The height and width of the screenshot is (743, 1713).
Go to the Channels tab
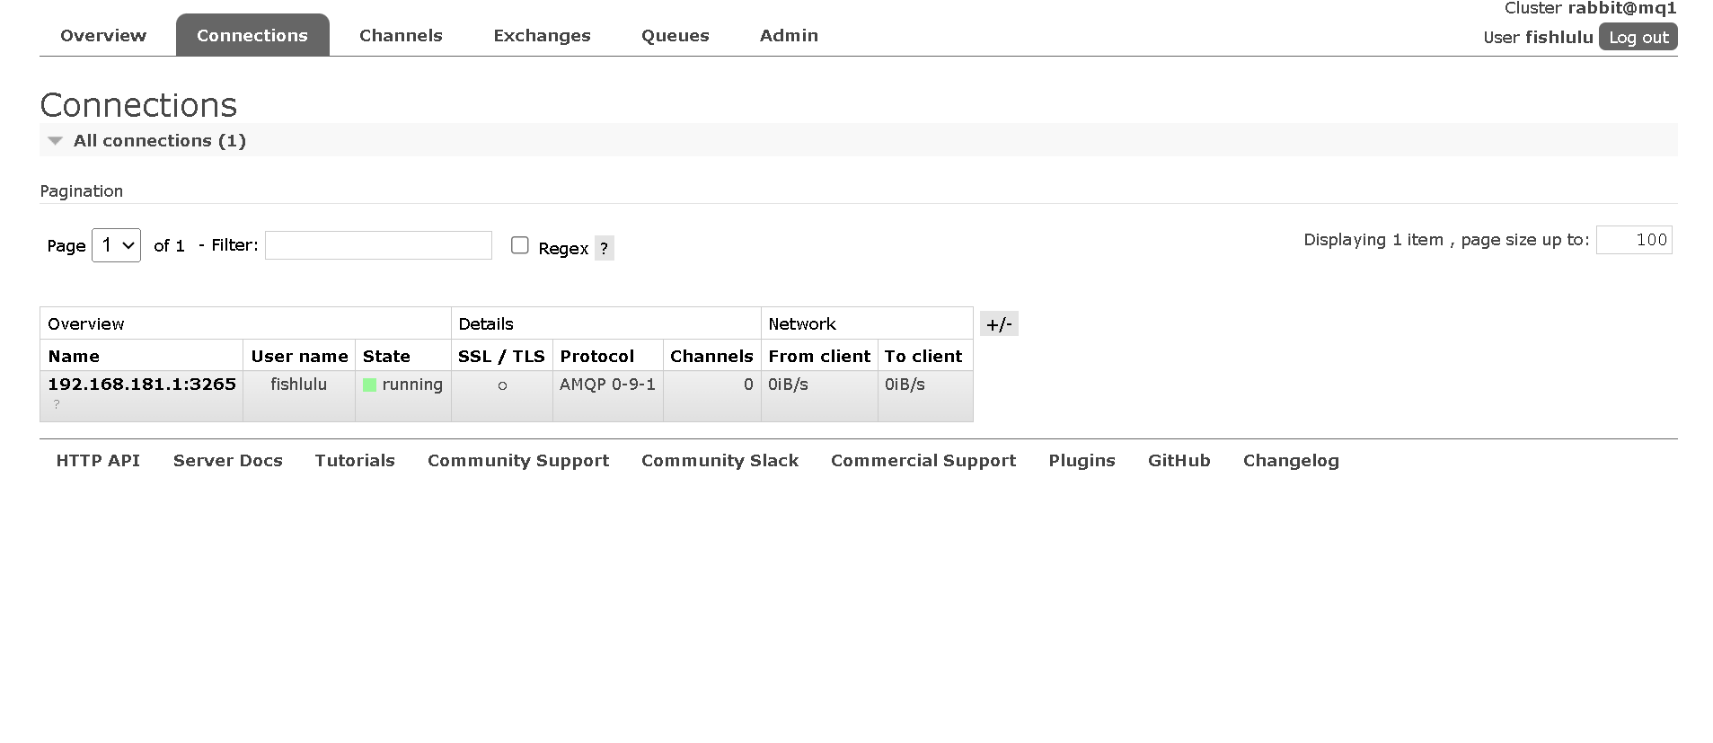(401, 36)
